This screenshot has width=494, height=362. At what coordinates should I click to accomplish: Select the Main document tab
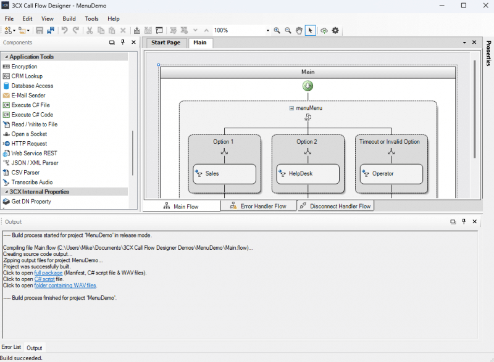click(200, 43)
